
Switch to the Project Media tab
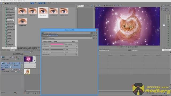5,50
